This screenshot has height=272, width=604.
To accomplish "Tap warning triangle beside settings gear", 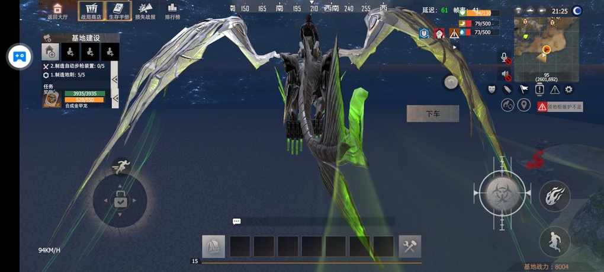I will 555,89.
